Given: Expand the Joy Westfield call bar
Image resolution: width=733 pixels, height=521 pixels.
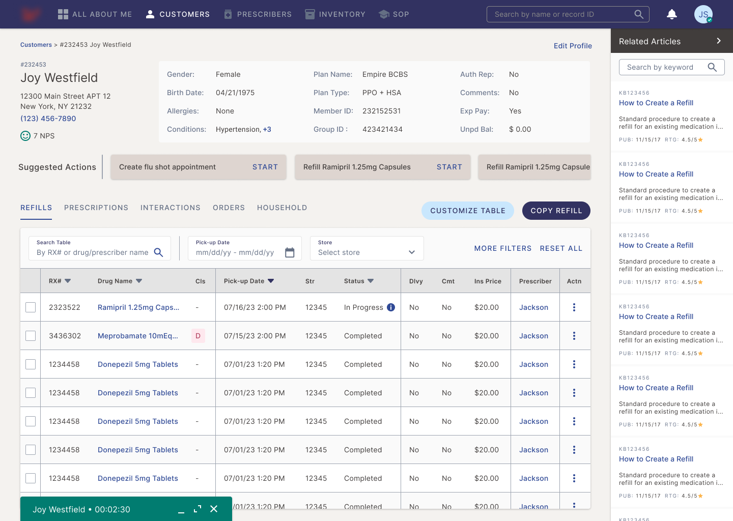Looking at the screenshot, I should [198, 509].
